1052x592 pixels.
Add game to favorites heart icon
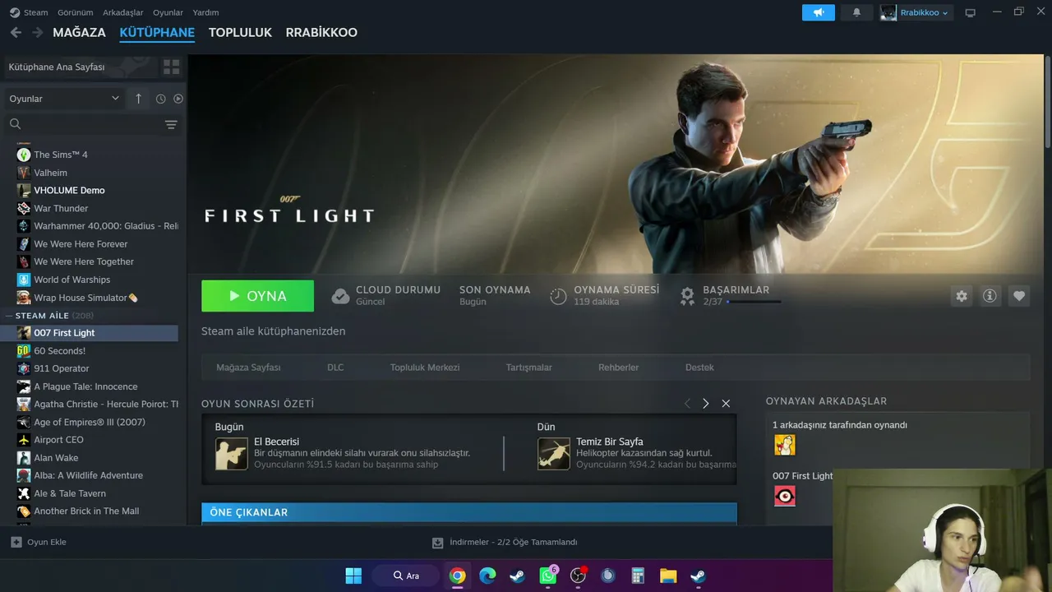point(1019,296)
